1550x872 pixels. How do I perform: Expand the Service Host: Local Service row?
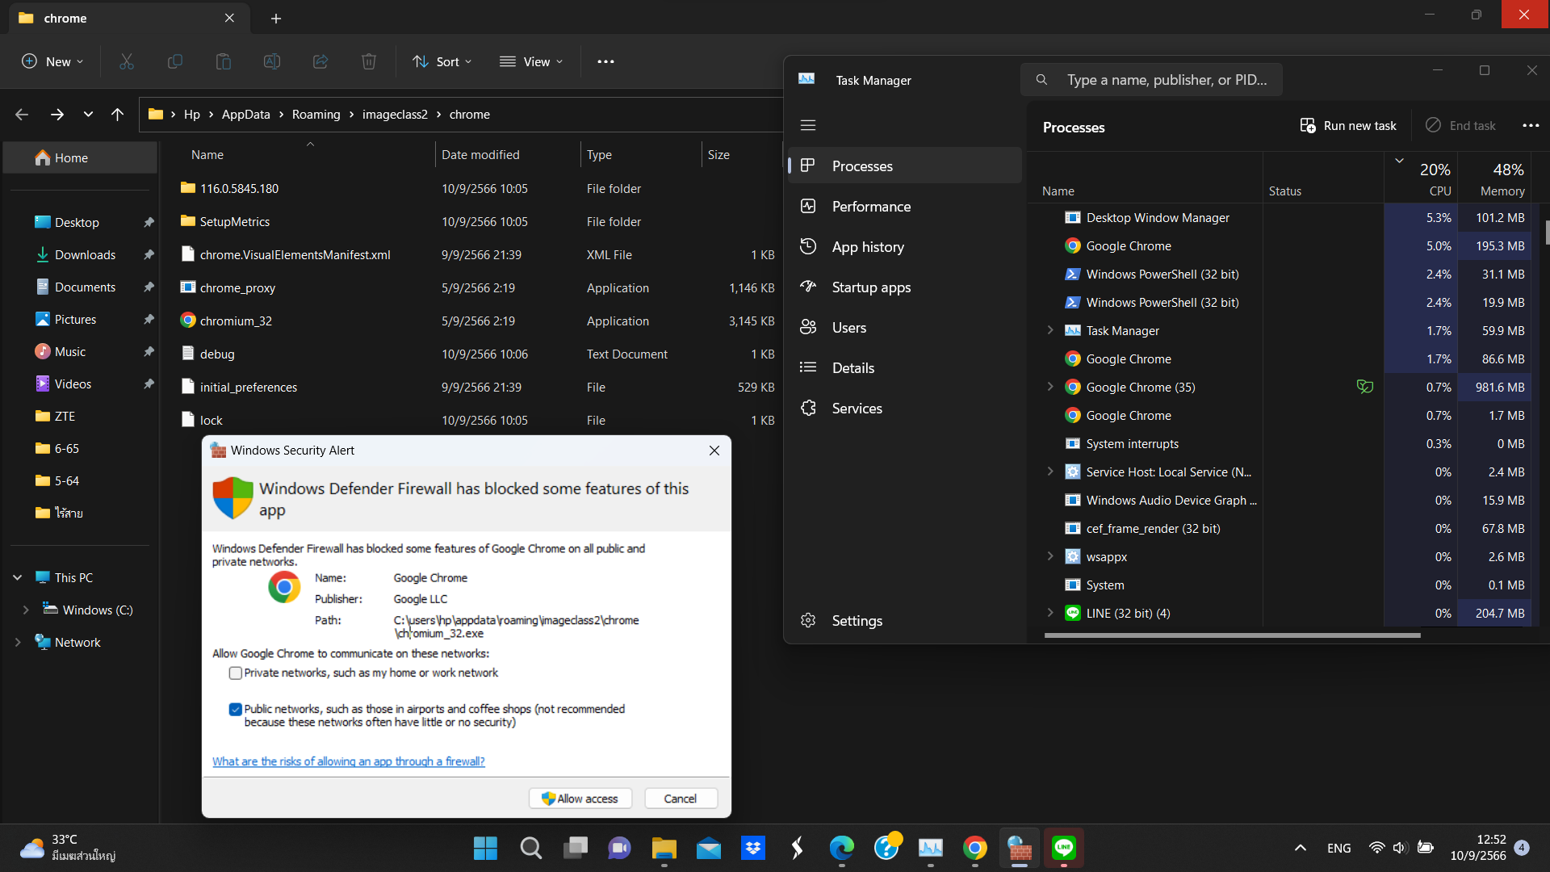(x=1050, y=472)
